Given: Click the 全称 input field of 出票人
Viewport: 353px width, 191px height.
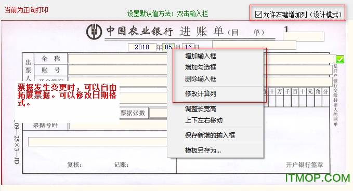Looking at the screenshot, I should coord(117,59).
